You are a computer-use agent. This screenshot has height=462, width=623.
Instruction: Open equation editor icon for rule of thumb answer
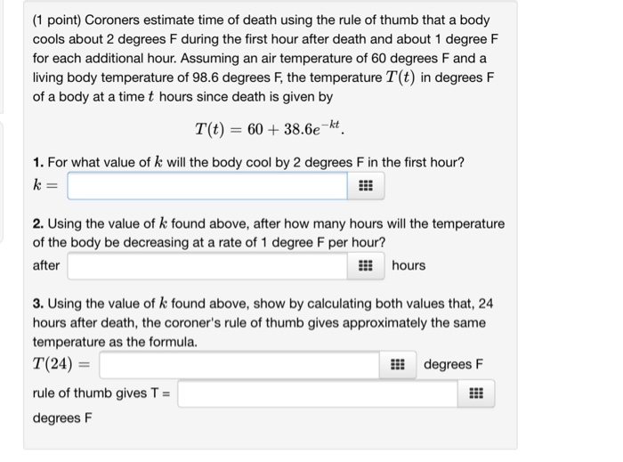[477, 393]
